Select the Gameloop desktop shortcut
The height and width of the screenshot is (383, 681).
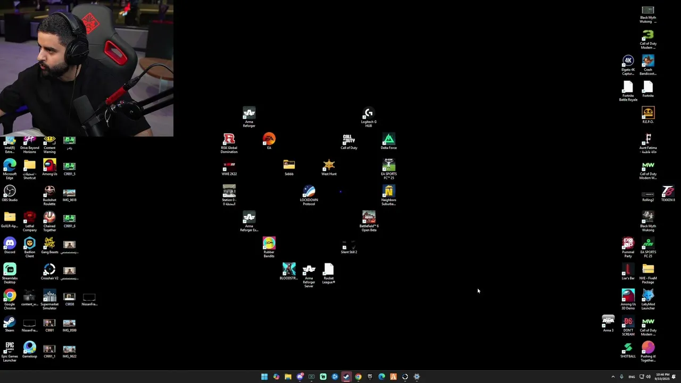pos(30,349)
